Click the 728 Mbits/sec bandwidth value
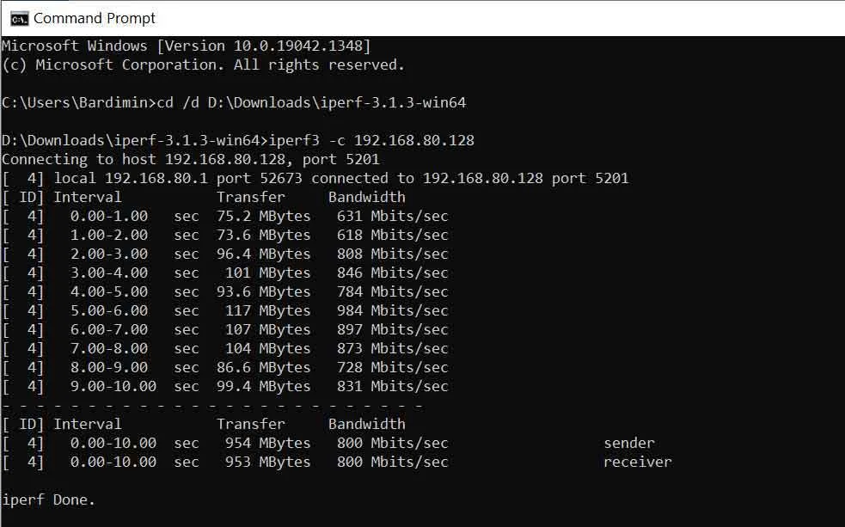Screen dimensions: 845x527 [392, 367]
